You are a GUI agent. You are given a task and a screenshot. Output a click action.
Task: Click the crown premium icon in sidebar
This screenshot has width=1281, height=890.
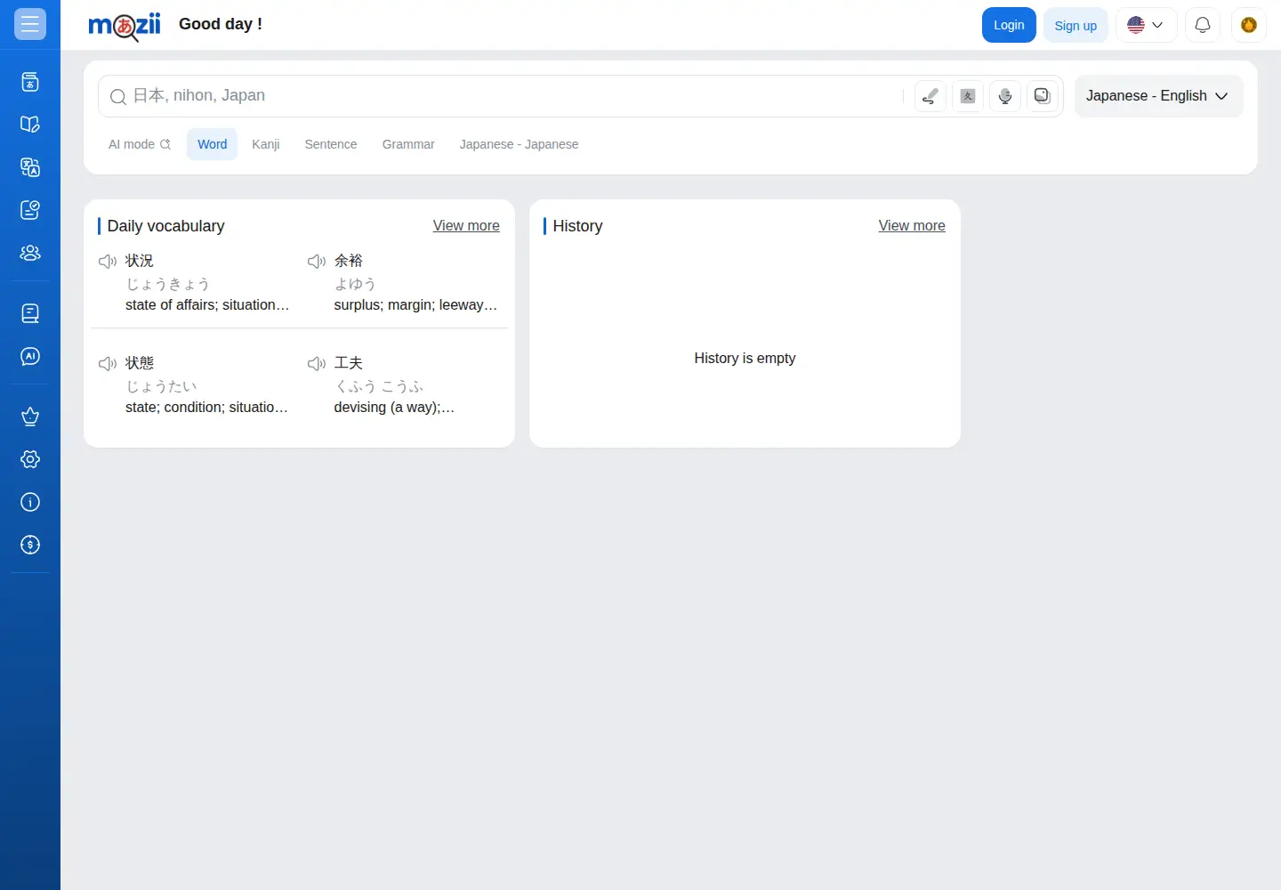click(x=30, y=417)
